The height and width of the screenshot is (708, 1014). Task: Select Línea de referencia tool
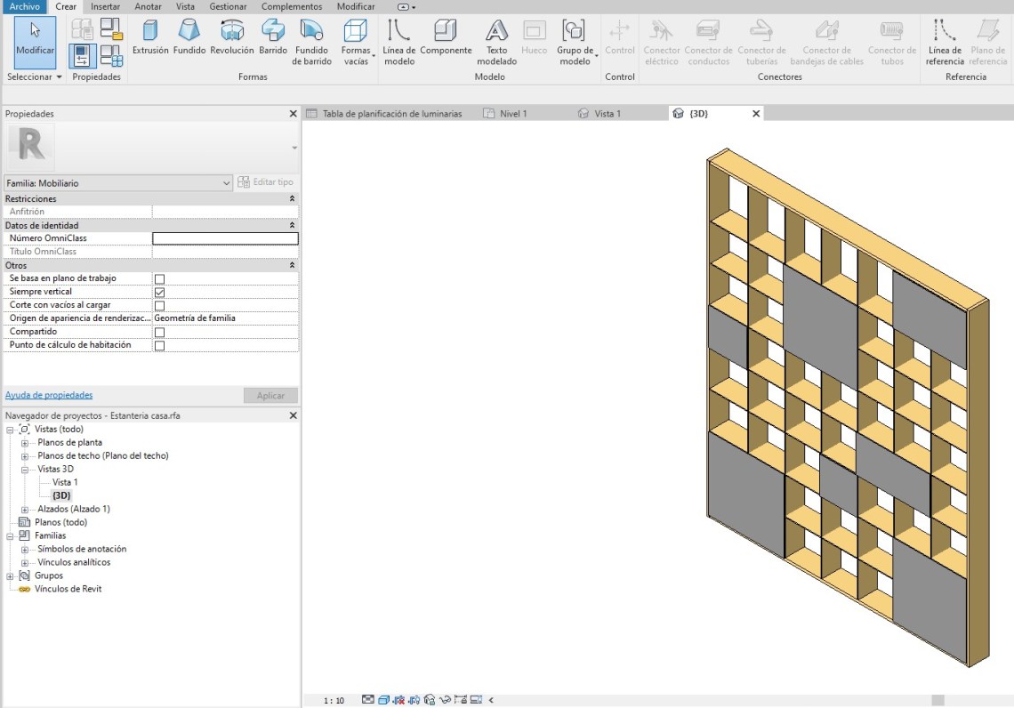944,43
